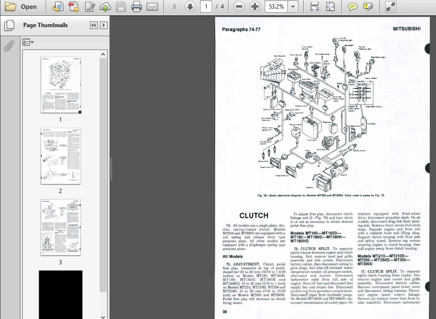Click the page number 38 text
Image resolution: width=436 pixels, height=319 pixels.
point(225,312)
